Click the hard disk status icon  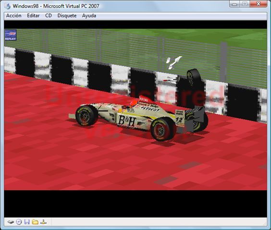point(11,222)
